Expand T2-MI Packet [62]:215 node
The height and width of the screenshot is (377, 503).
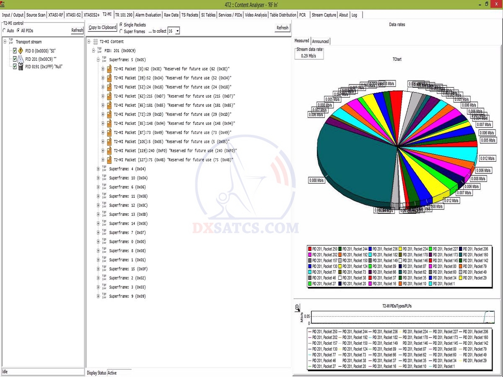coord(103,96)
